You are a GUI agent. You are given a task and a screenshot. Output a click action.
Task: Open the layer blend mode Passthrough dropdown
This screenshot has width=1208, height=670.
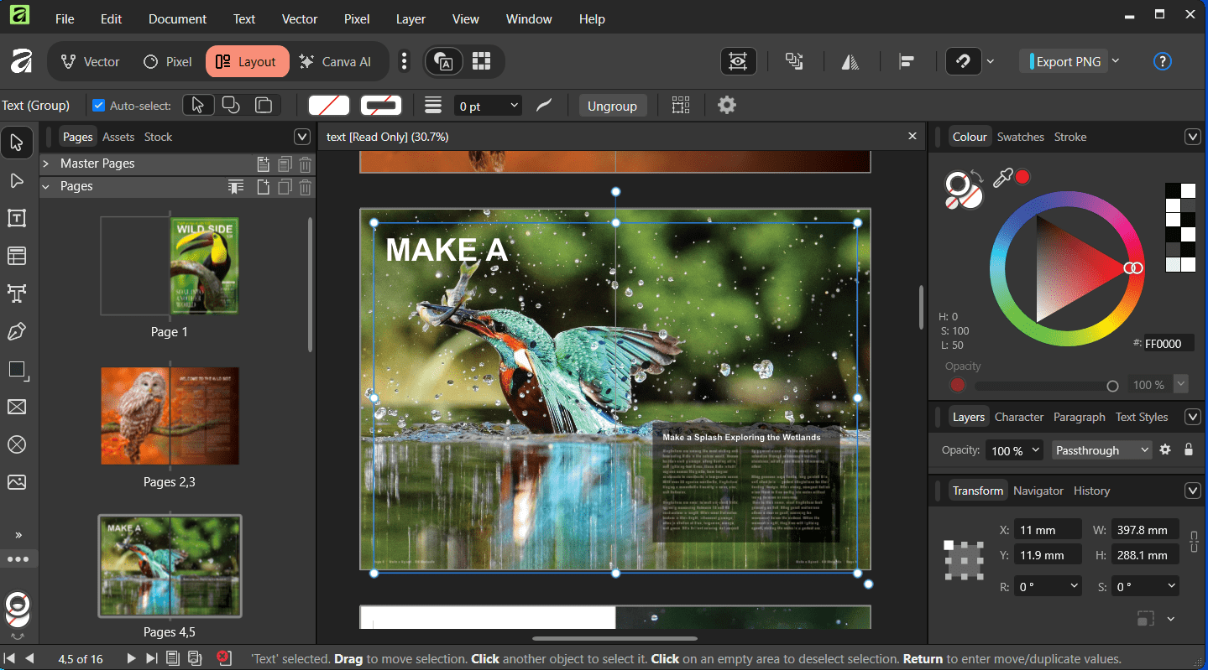pyautogui.click(x=1101, y=450)
